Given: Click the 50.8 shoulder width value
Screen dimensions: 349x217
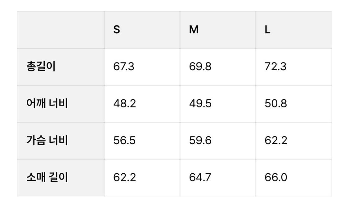Looking at the screenshot, I should pos(276,103).
